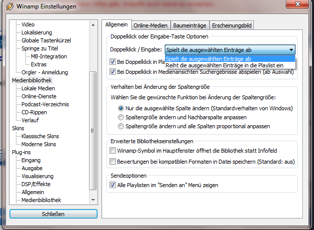Enable 'Winamp-Symbol im Hauptfenster öffnet die Bibliothek'
Image resolution: width=314 pixels, height=230 pixels.
pyautogui.click(x=112, y=151)
